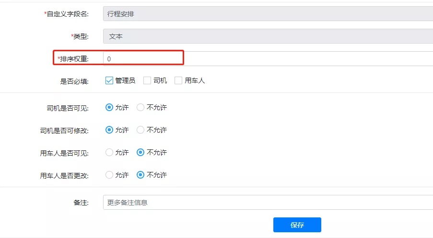433x238 pixels.
Task: Select 不允许 for 司机是否可见
Action: click(x=140, y=107)
